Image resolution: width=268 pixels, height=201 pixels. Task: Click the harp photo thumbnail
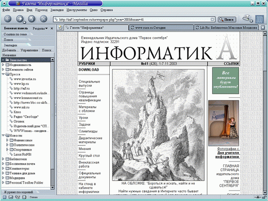coord(224,123)
